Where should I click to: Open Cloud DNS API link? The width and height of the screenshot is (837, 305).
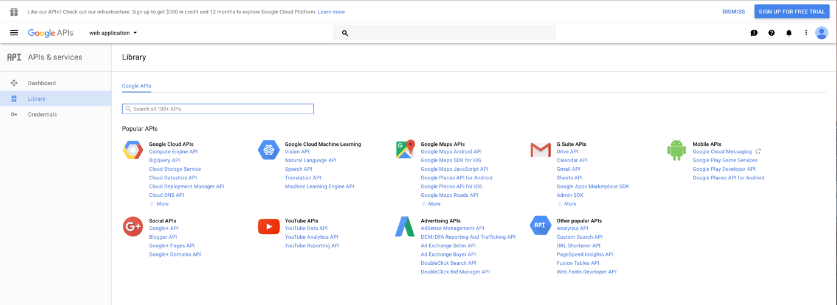click(x=167, y=195)
